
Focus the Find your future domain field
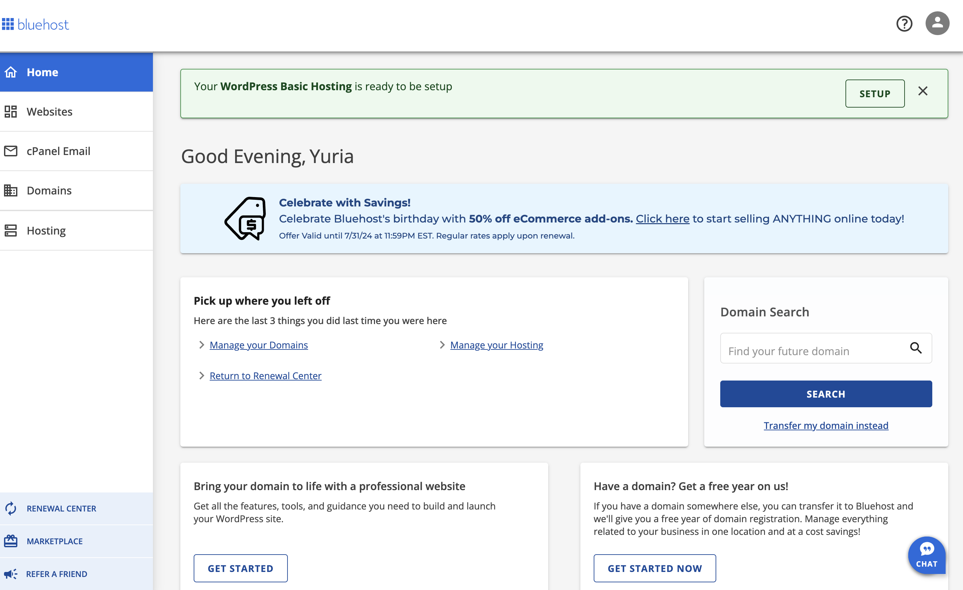(826, 348)
